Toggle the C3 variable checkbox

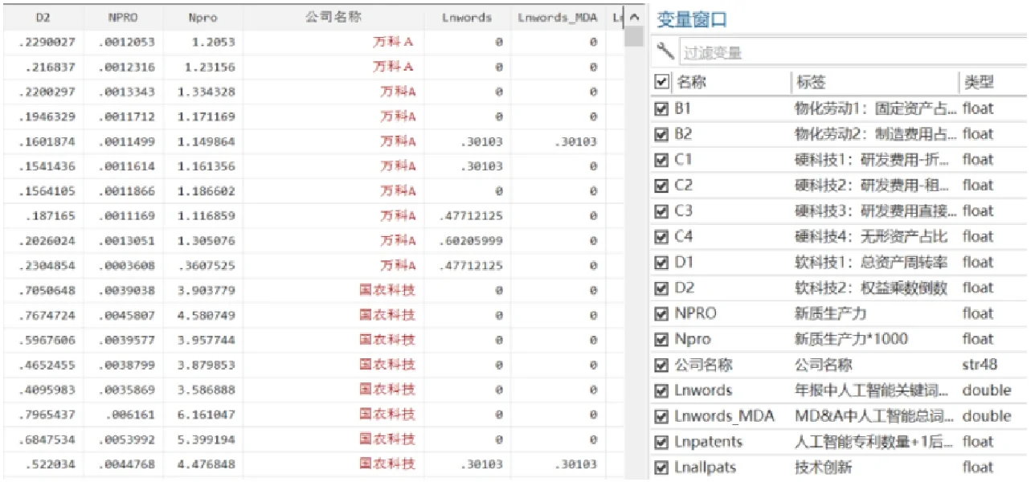coord(662,211)
